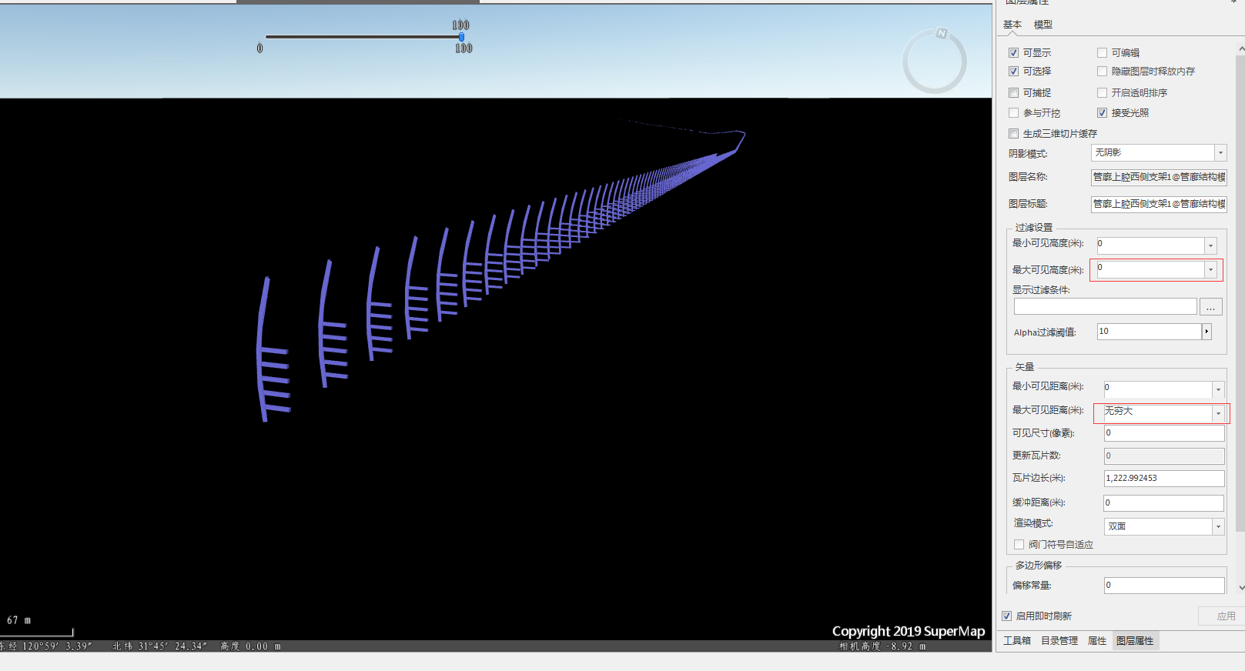
Task: Click the Alpha过滤阈值 arrow button
Action: pos(1207,332)
